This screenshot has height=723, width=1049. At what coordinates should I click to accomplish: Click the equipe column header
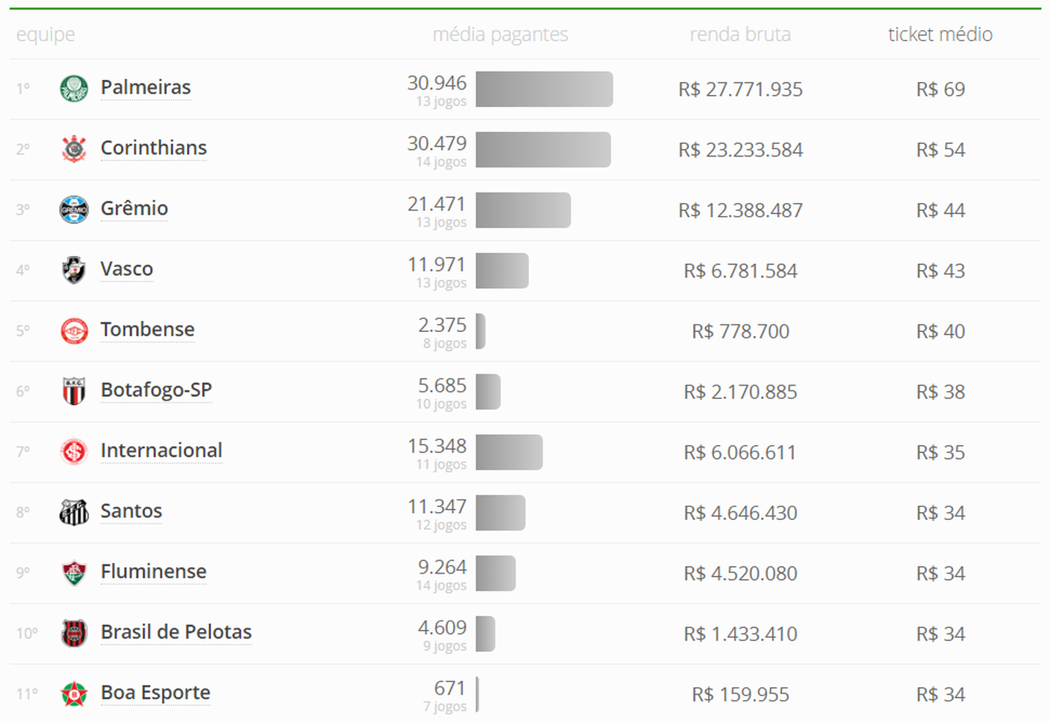click(45, 34)
